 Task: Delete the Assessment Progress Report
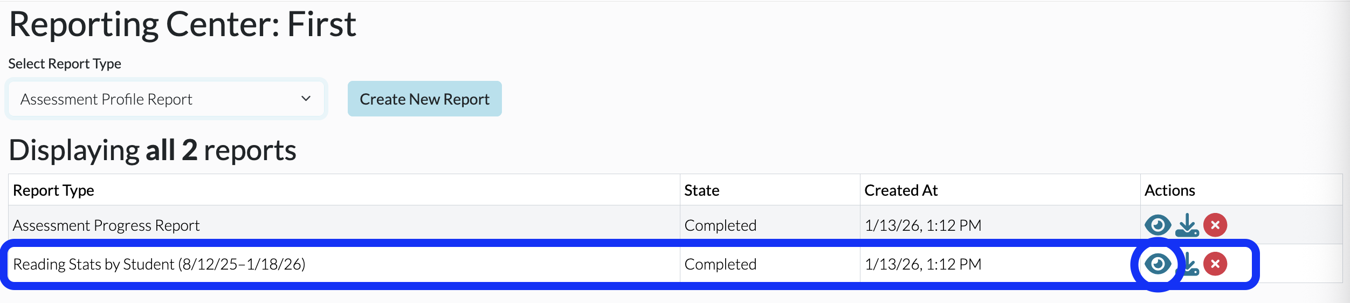click(x=1215, y=225)
